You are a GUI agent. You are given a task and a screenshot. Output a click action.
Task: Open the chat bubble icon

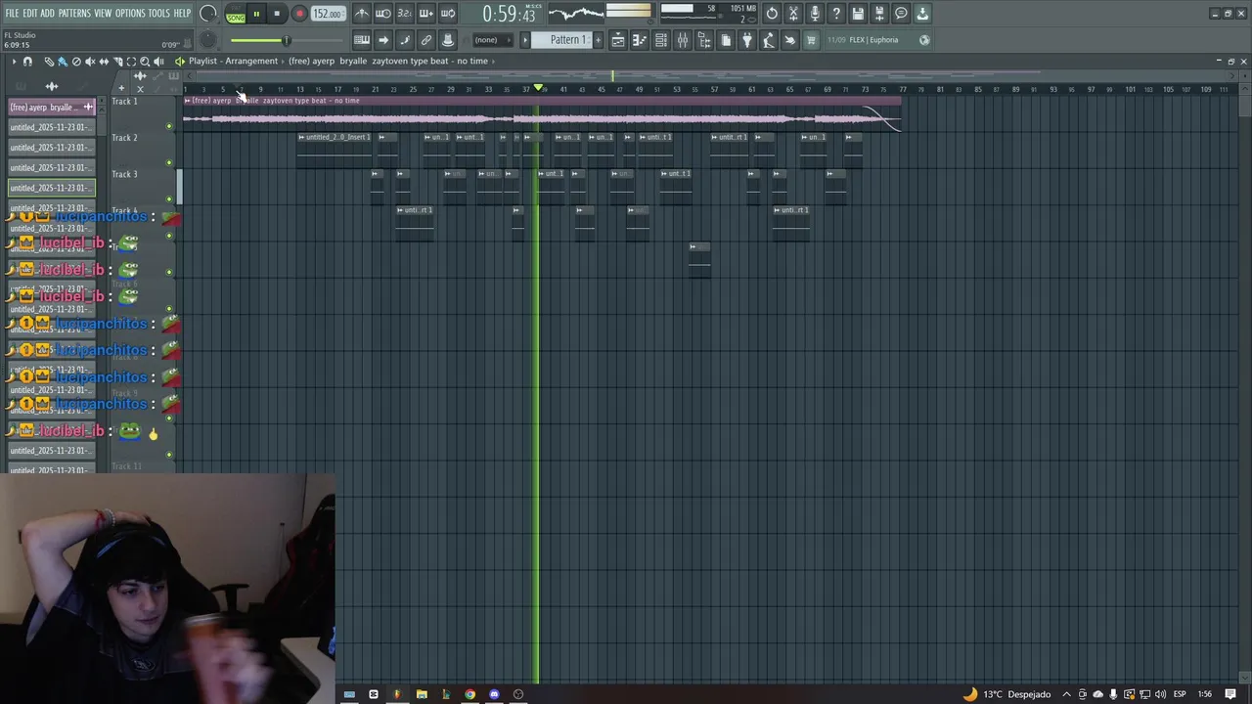901,13
